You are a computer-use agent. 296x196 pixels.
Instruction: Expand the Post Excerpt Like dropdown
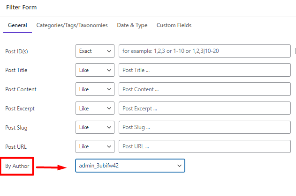[95, 108]
